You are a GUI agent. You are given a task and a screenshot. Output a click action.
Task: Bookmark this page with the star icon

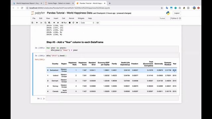pyautogui.click(x=162, y=8)
